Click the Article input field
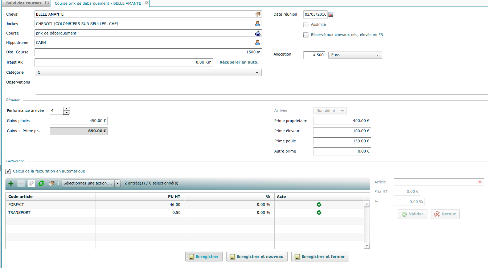The width and height of the screenshot is (488, 268). [x=439, y=182]
